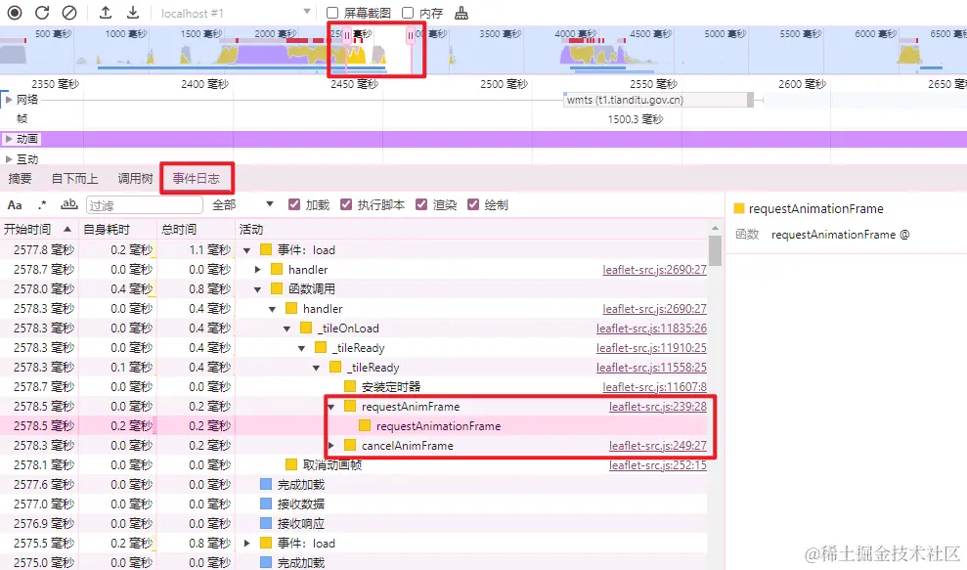The image size is (967, 570).
Task: Switch to the 摘要 tab
Action: [20, 178]
